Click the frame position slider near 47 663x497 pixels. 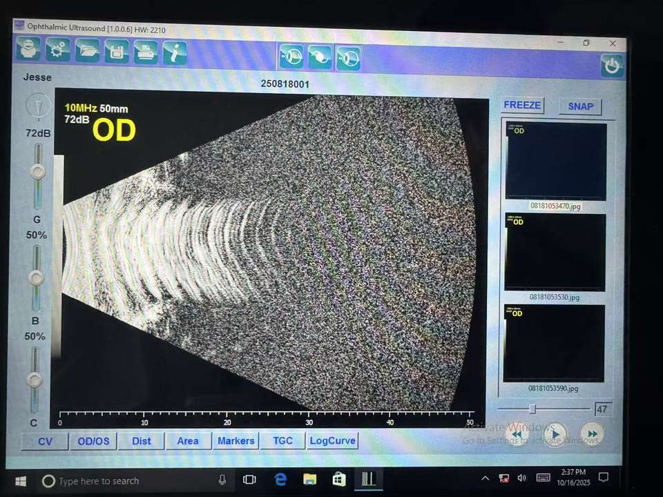tap(532, 409)
